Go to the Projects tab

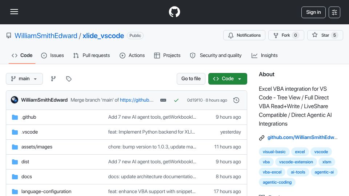pos(167,55)
